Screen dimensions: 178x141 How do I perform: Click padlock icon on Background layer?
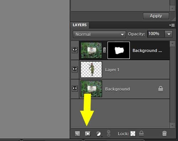161,89
